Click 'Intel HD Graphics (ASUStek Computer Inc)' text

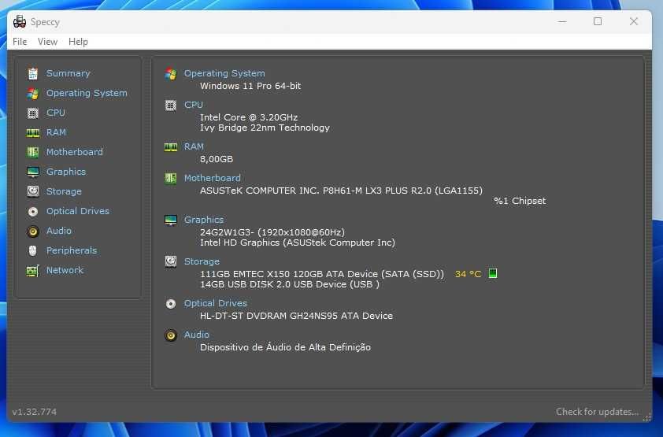298,243
